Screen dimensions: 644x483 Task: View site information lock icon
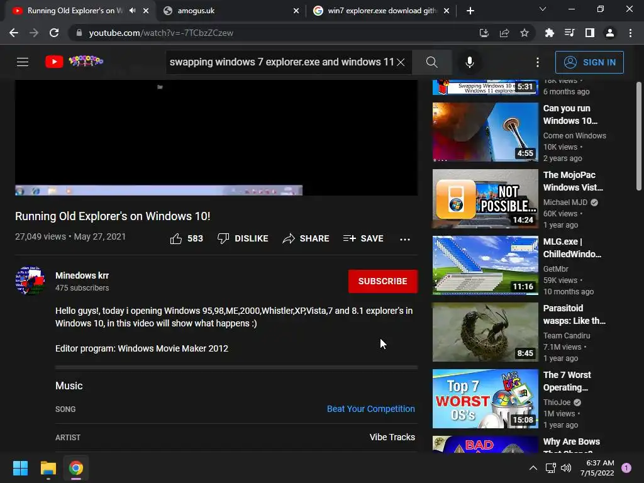point(79,33)
